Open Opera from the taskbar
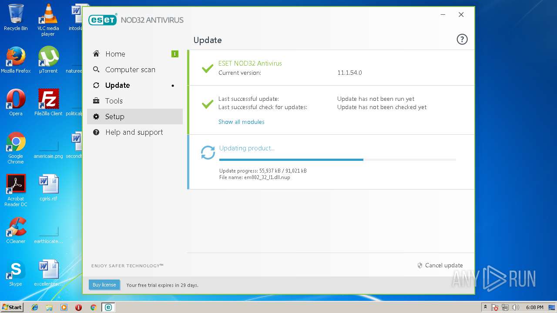 pyautogui.click(x=78, y=307)
